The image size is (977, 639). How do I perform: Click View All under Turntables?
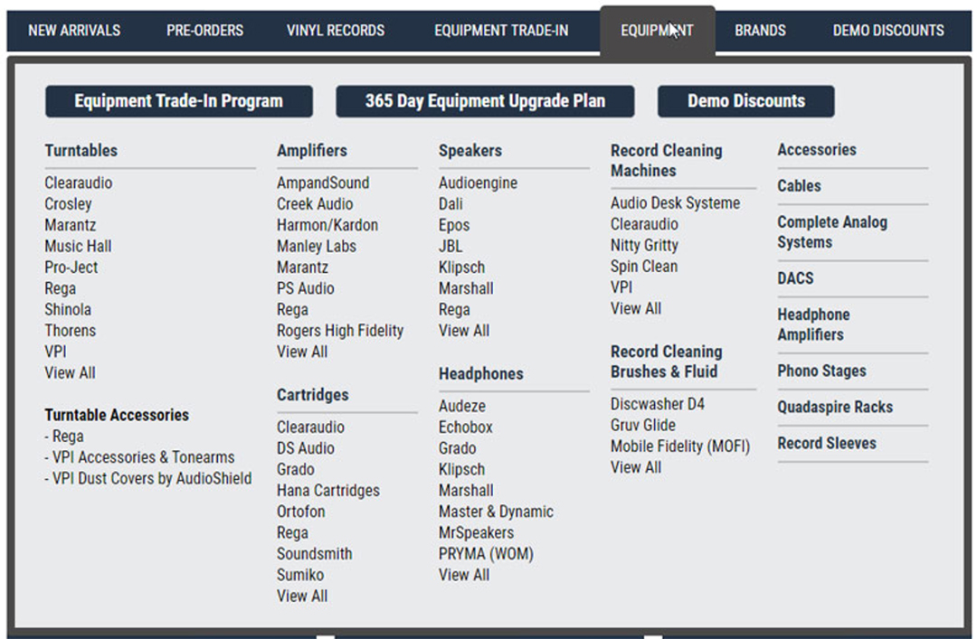[70, 373]
